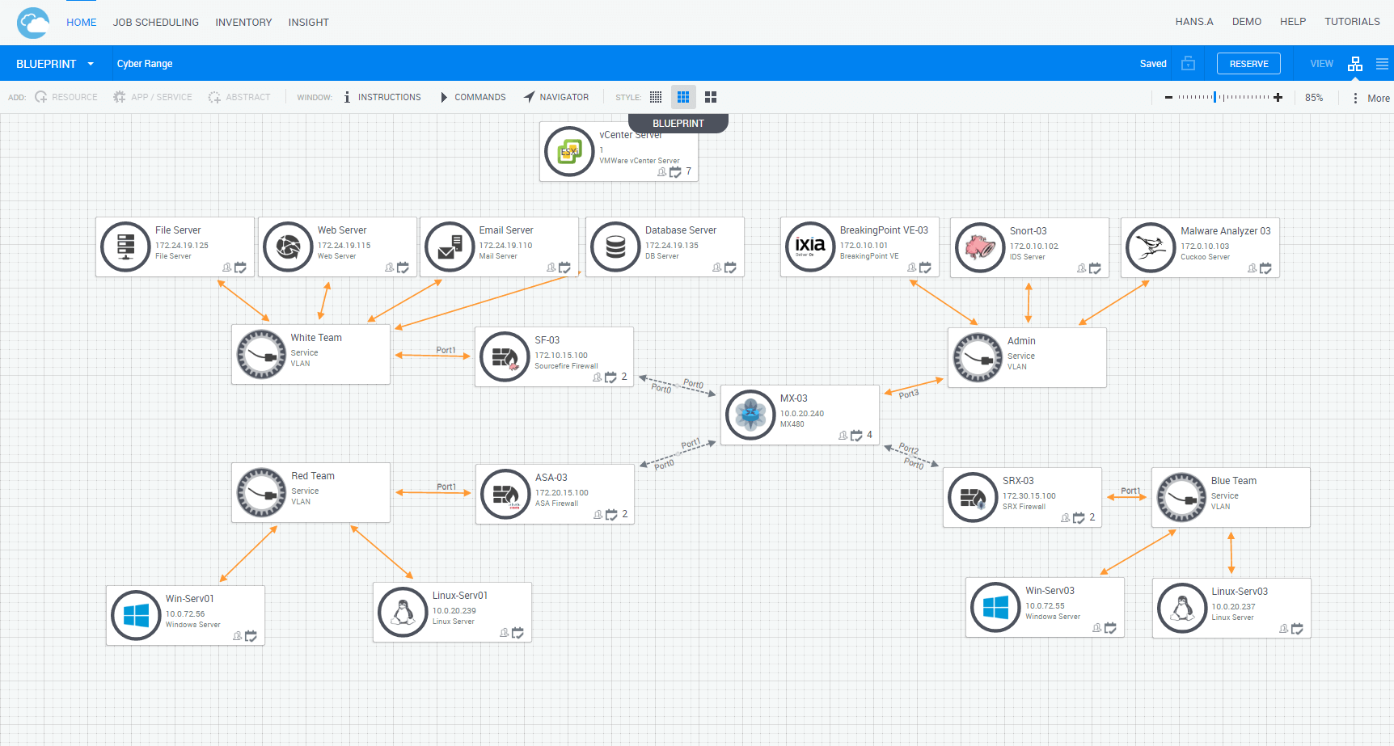
Task: Click the Linux-Serv01 IP 10.0.20.239
Action: click(x=454, y=611)
